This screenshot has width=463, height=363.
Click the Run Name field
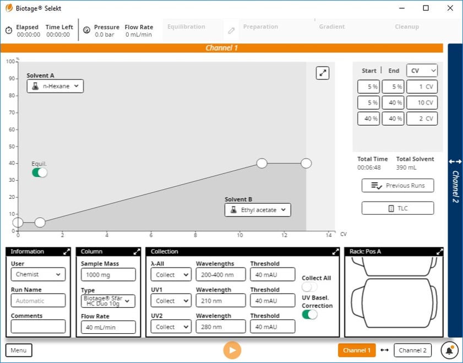click(x=38, y=301)
